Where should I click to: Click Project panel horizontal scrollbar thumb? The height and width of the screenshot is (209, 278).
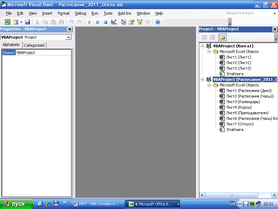tap(231, 195)
